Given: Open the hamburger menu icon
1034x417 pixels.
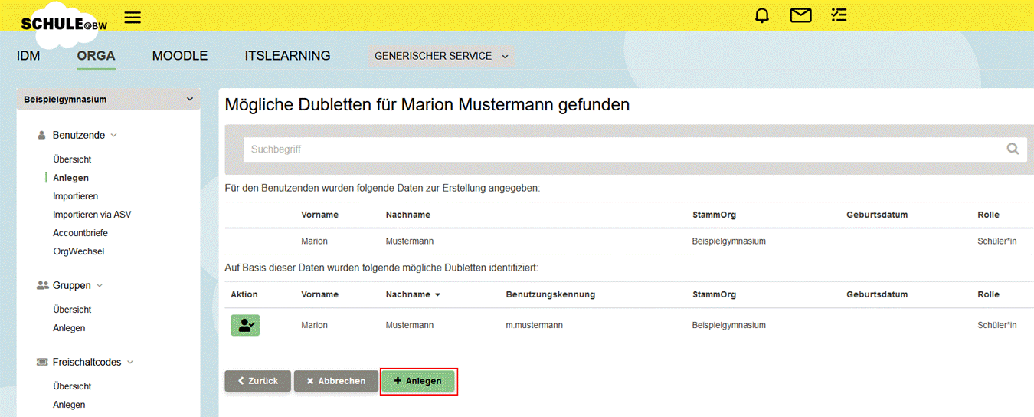Looking at the screenshot, I should click(133, 17).
